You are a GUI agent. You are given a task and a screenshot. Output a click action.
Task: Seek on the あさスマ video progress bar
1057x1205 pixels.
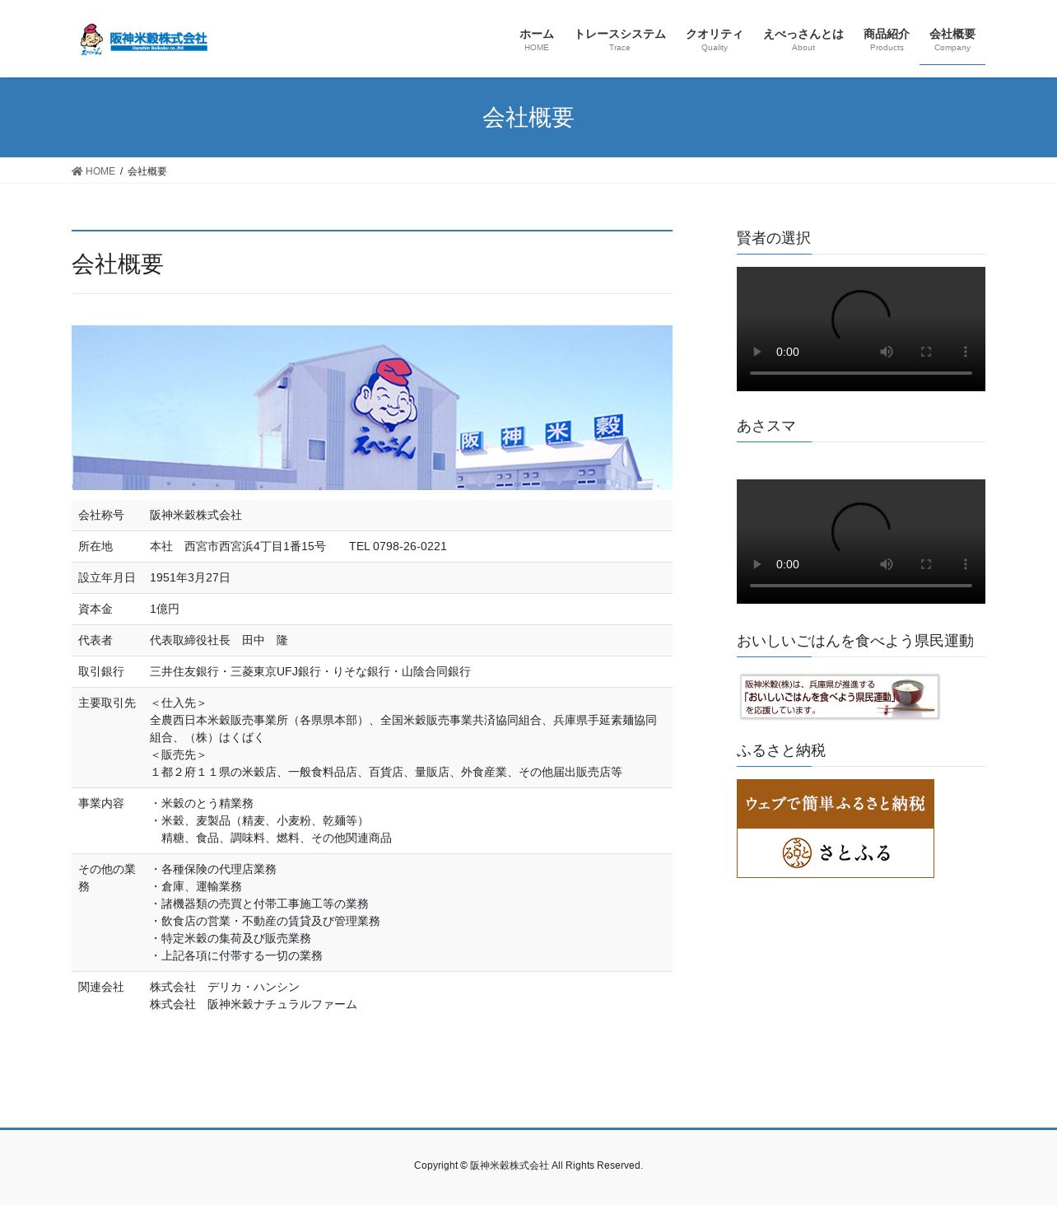[861, 586]
